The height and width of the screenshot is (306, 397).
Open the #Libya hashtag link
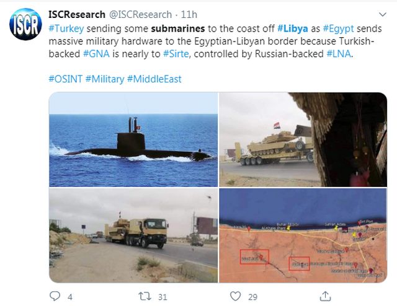click(293, 28)
